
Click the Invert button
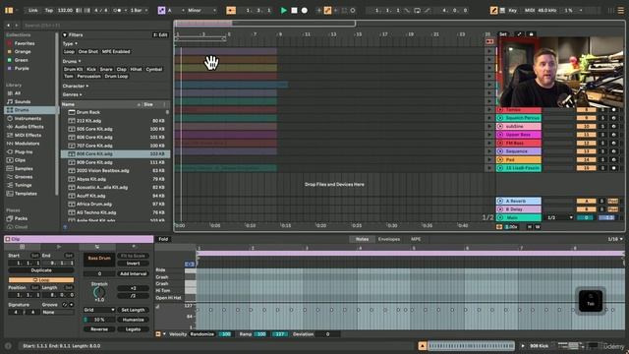134,264
